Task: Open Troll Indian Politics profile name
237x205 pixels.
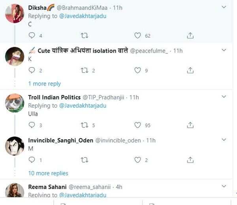Action: [x=54, y=97]
